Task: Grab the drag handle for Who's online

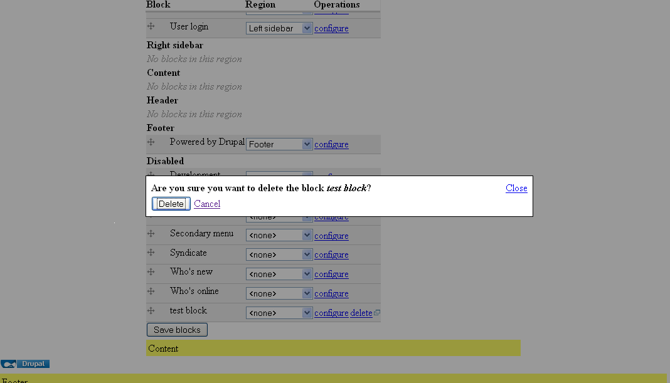Action: (x=151, y=291)
